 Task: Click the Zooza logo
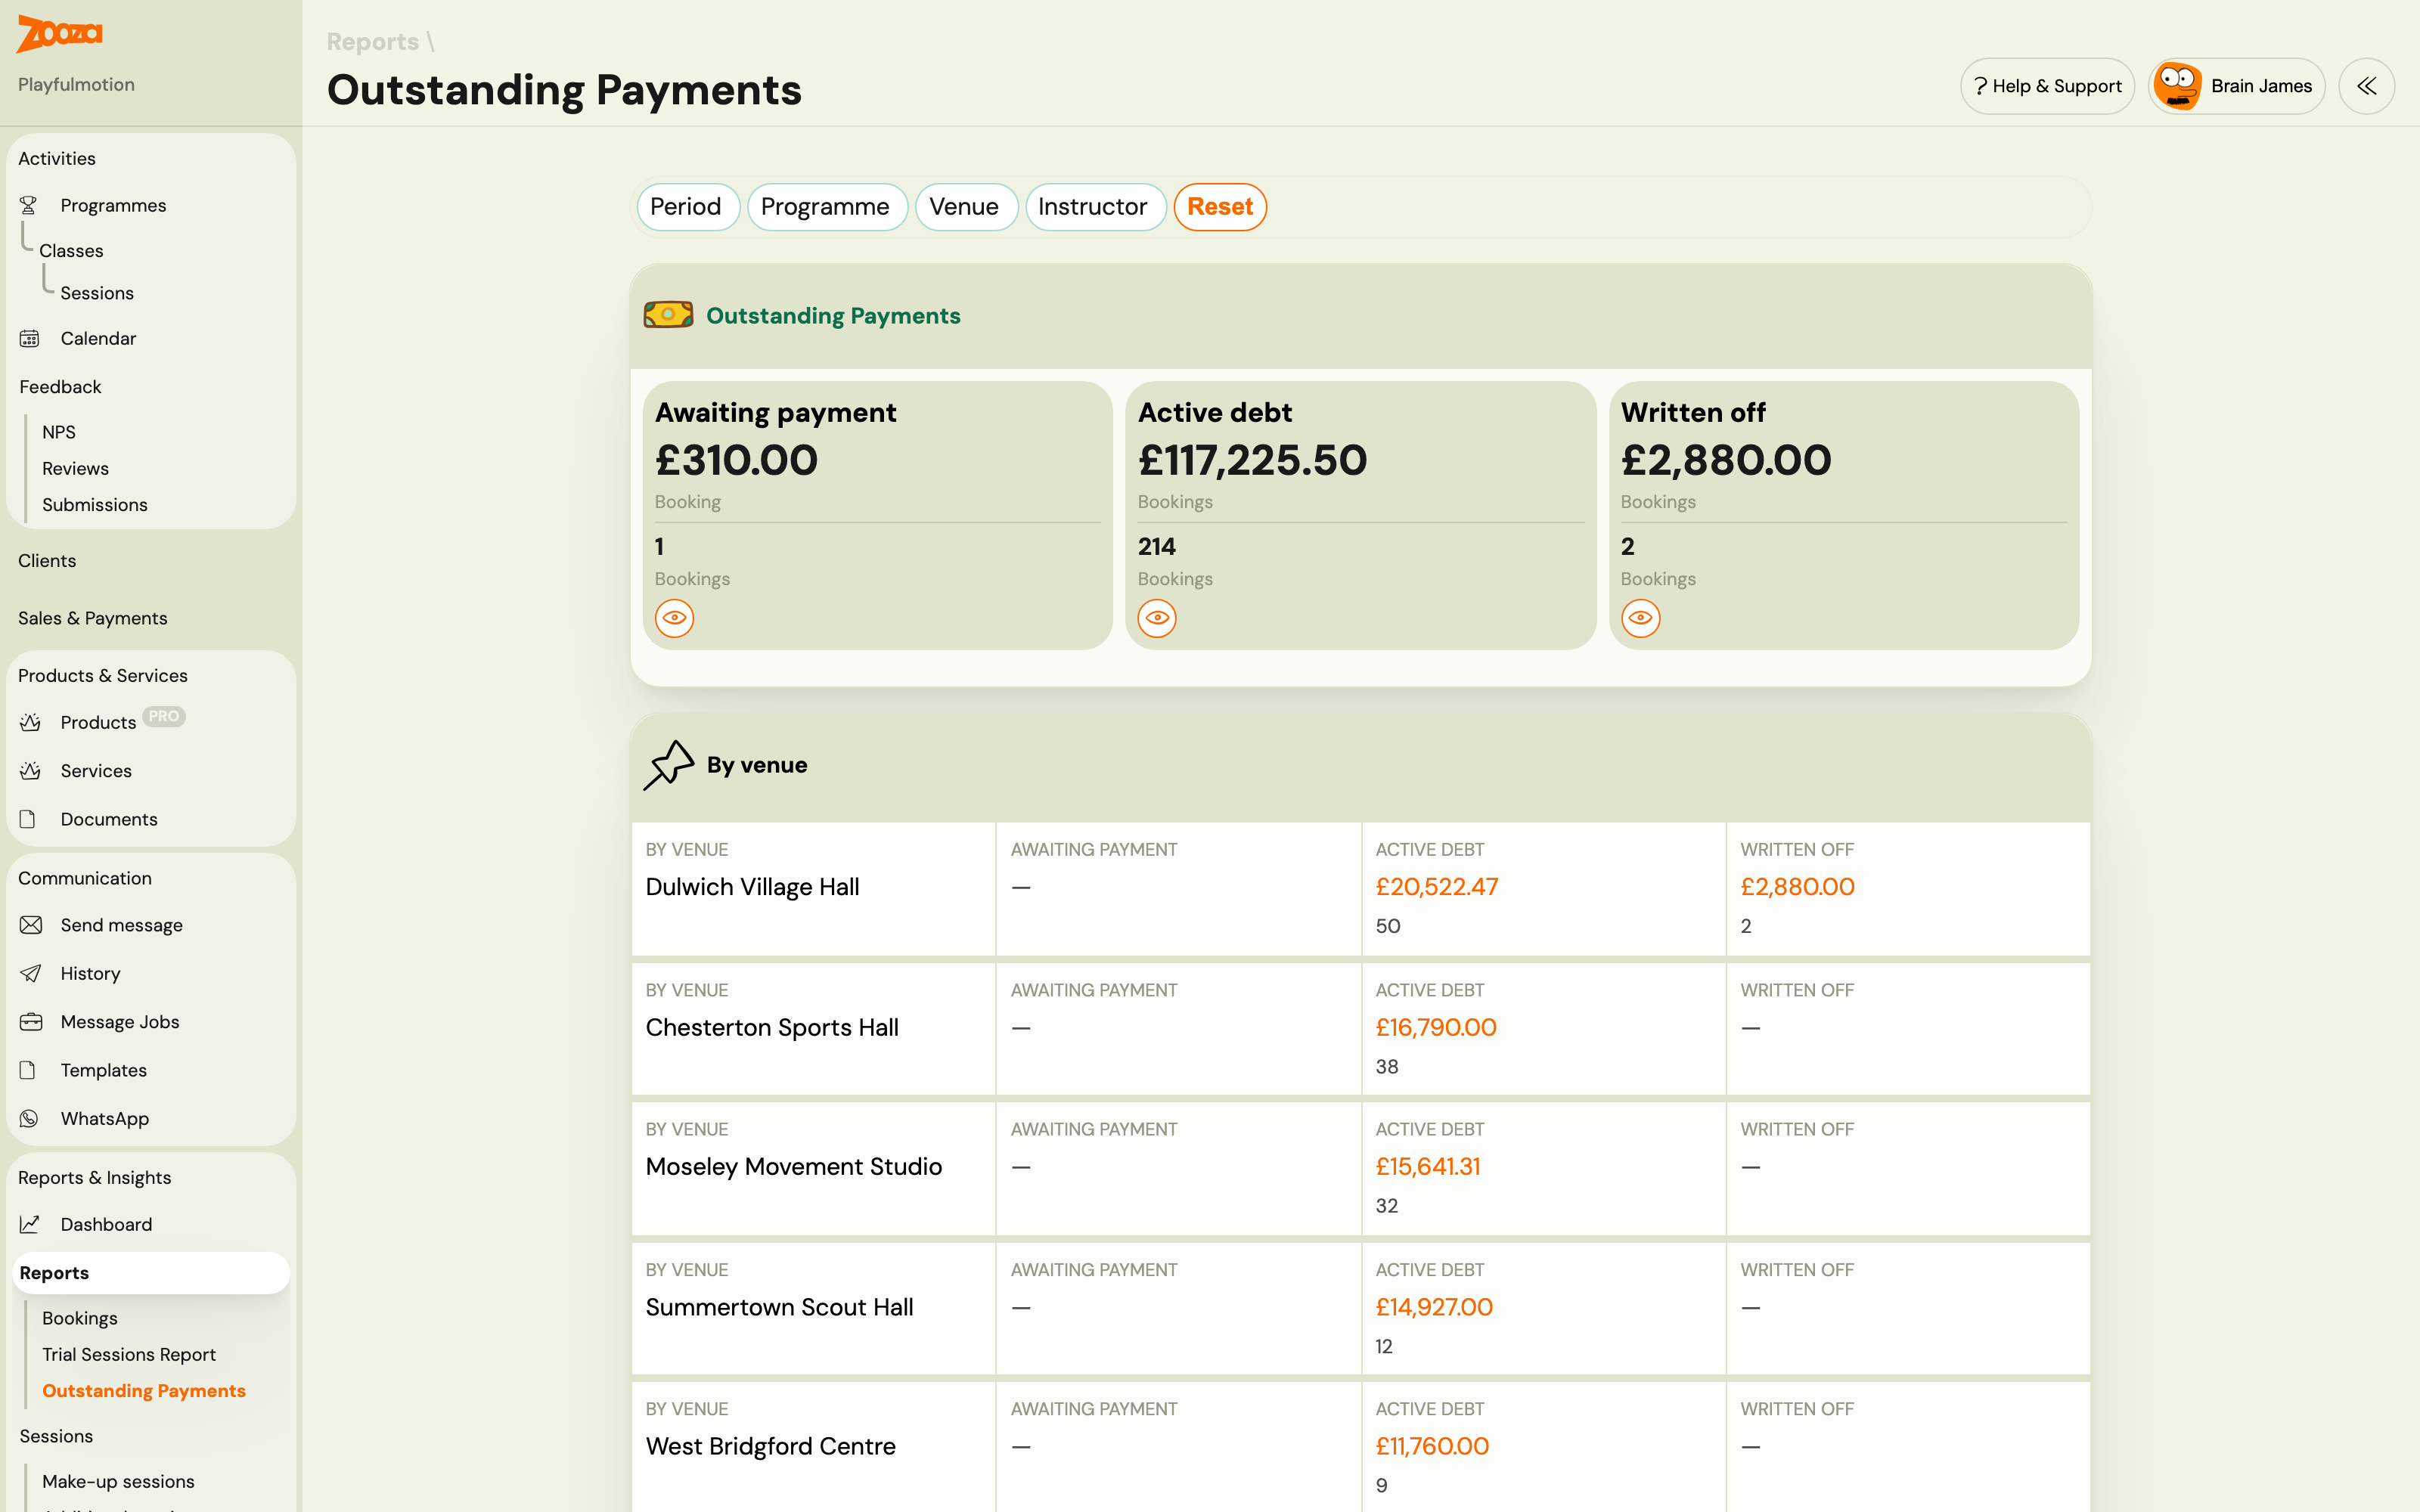[59, 33]
